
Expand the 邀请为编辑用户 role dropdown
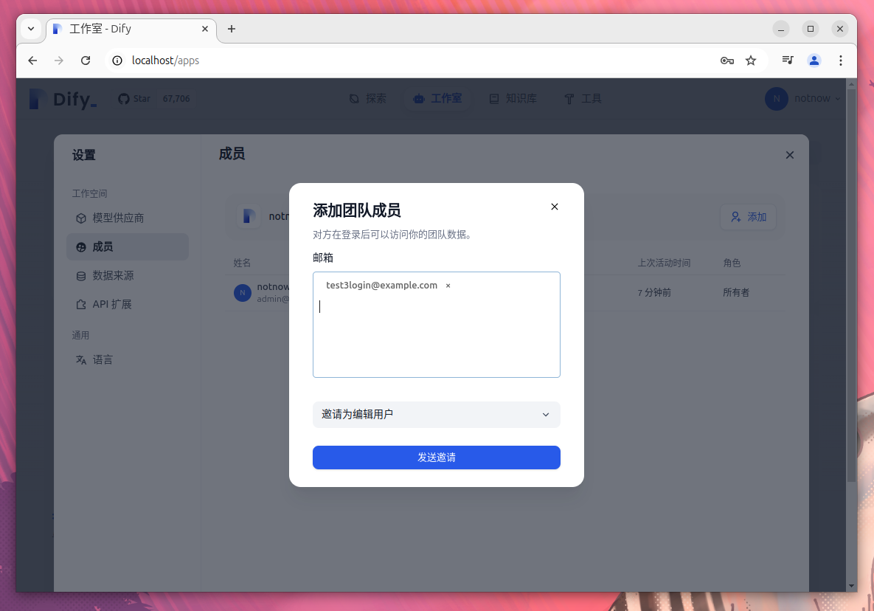436,415
